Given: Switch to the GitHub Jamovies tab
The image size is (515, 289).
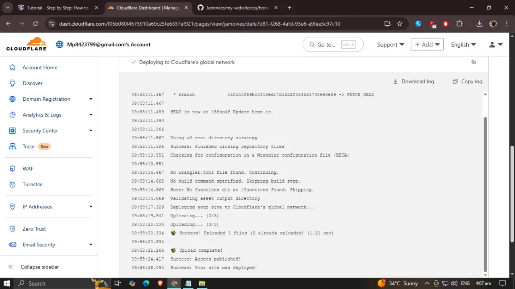Looking at the screenshot, I should pyautogui.click(x=238, y=8).
